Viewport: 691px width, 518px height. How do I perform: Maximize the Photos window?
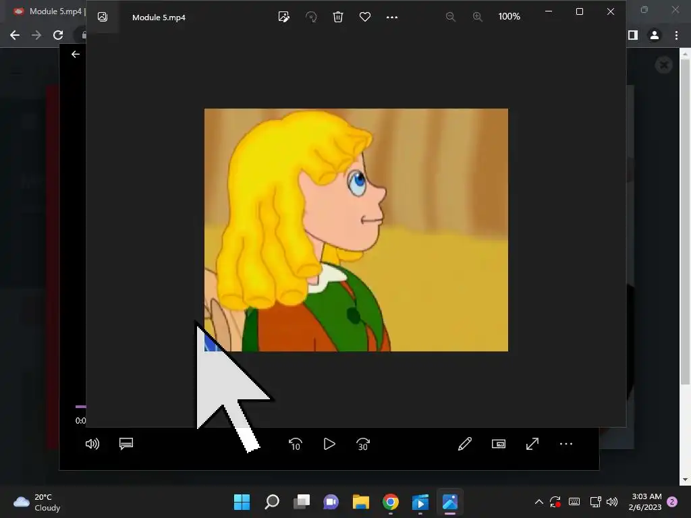point(580,11)
